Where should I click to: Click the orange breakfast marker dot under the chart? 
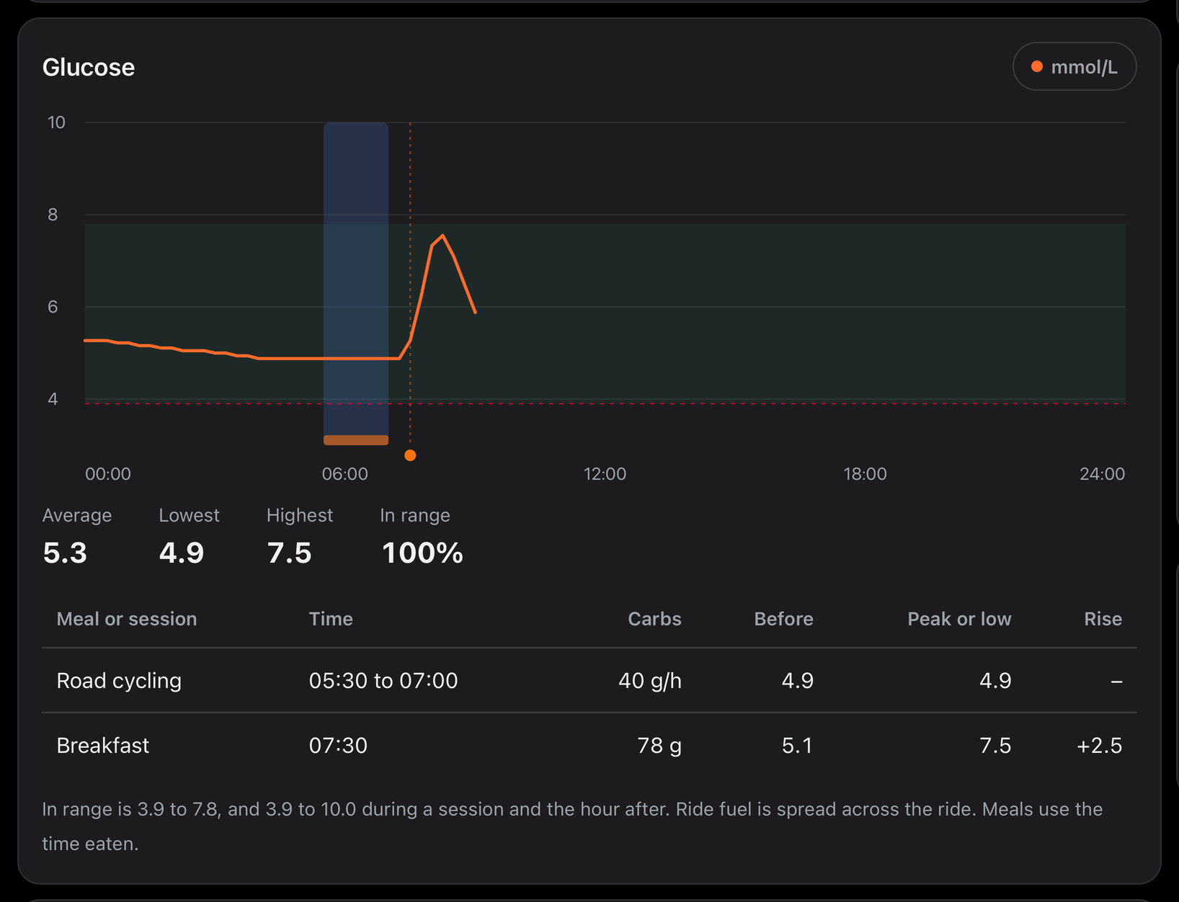click(410, 455)
